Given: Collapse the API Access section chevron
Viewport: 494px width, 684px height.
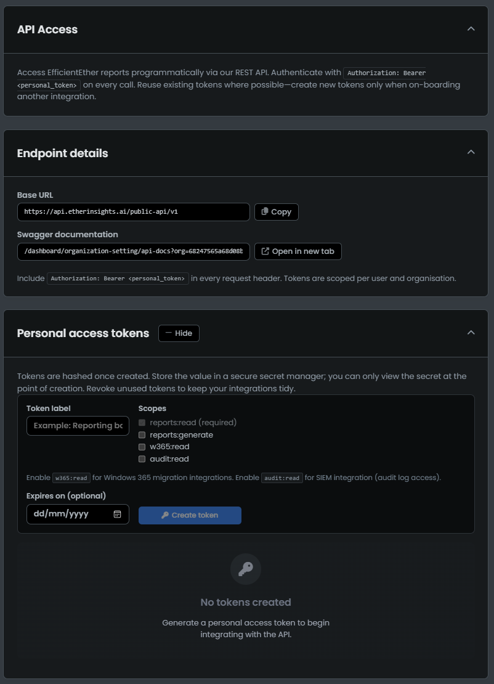Looking at the screenshot, I should (x=471, y=29).
